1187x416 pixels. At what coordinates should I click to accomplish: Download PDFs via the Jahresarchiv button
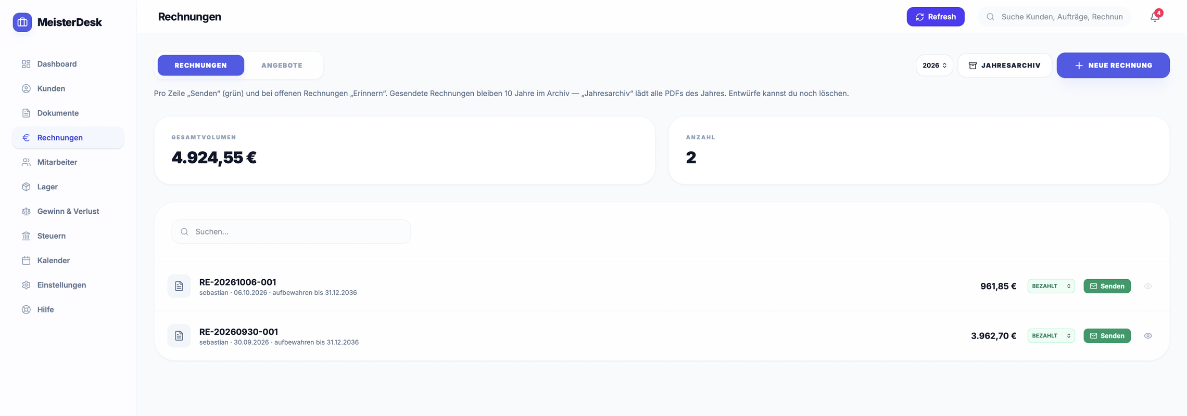point(1005,66)
